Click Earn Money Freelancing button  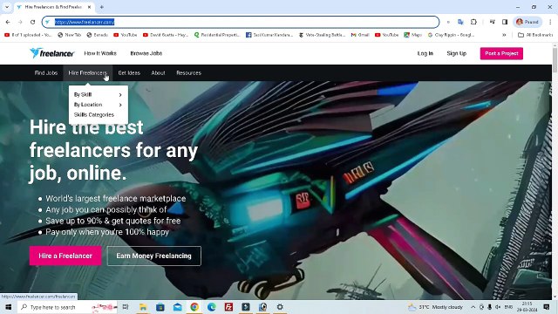[x=153, y=256]
